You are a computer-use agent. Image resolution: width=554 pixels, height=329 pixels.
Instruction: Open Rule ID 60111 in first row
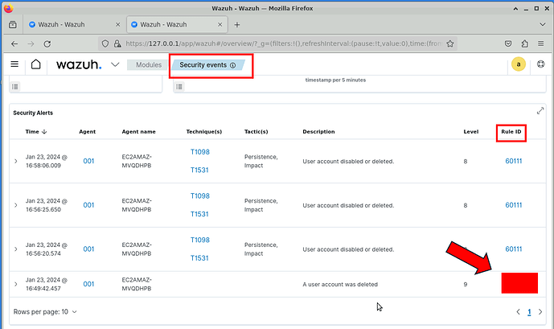pyautogui.click(x=513, y=161)
